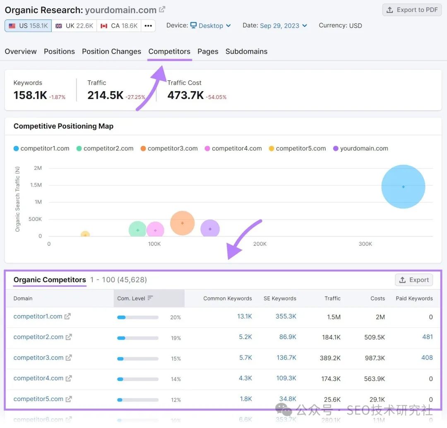
Task: Click external link icon beside competitor5.com
Action: [69, 399]
